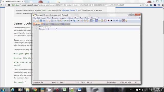Open the Plugins menu

pyautogui.click(x=87, y=18)
